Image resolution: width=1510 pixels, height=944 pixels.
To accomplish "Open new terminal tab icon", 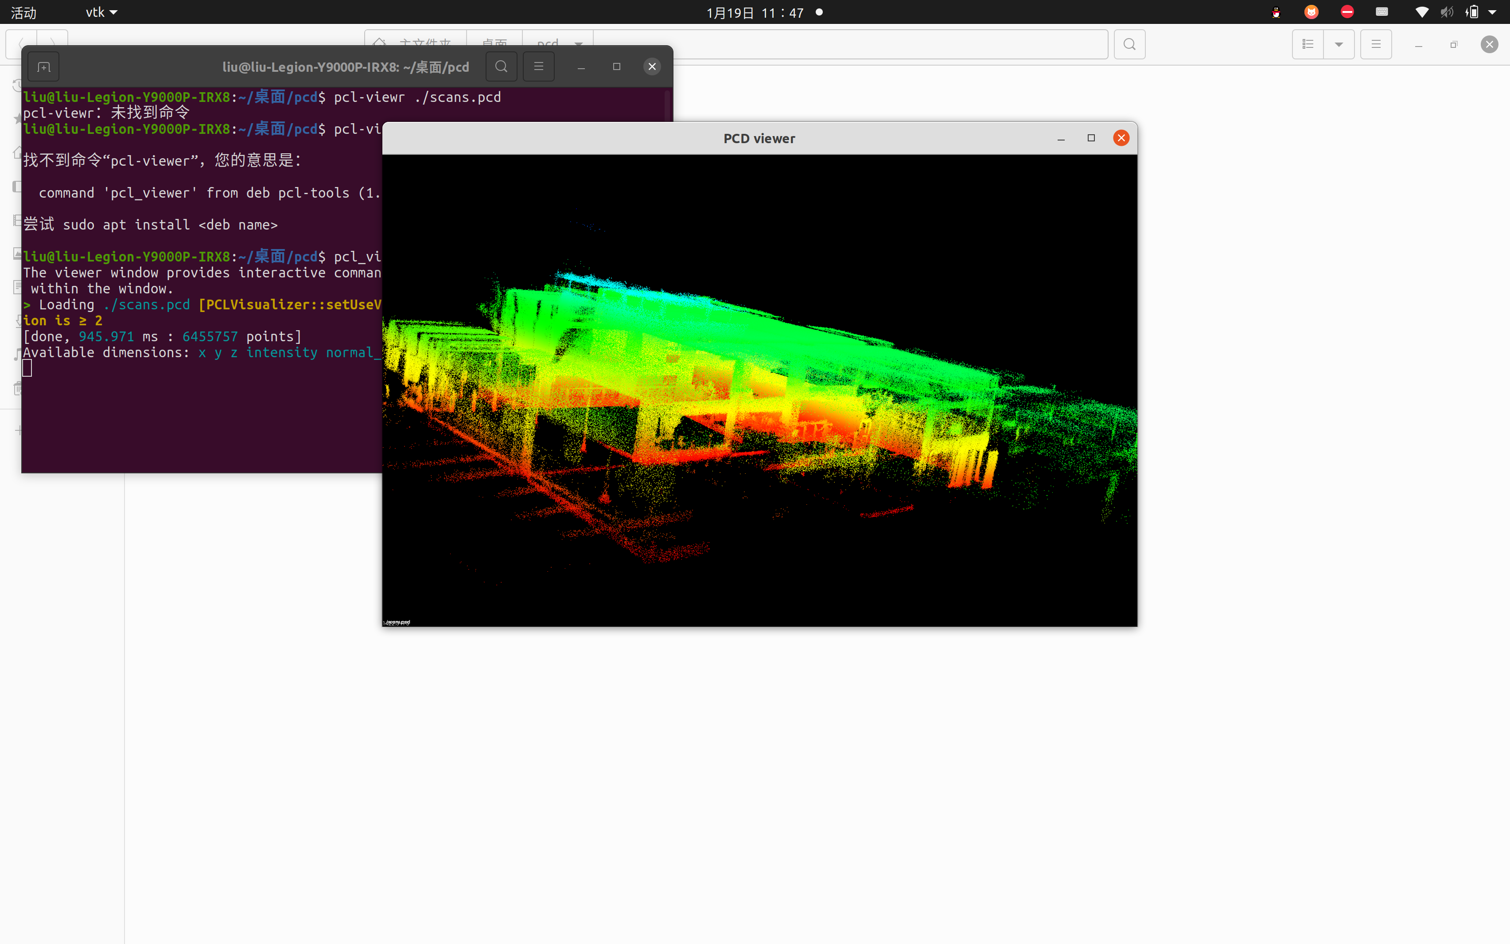I will point(44,67).
